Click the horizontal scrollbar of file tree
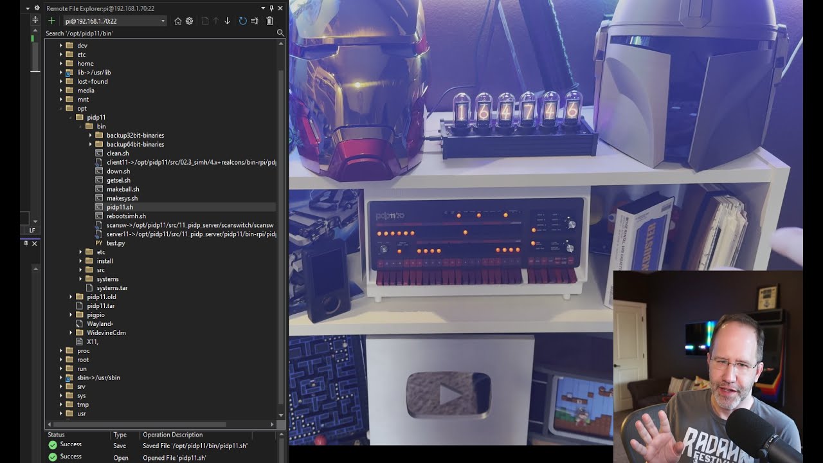 [x=140, y=424]
